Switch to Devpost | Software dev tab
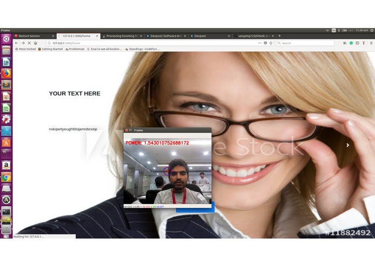Image resolution: width=375 pixels, height=266 pixels. [x=166, y=36]
